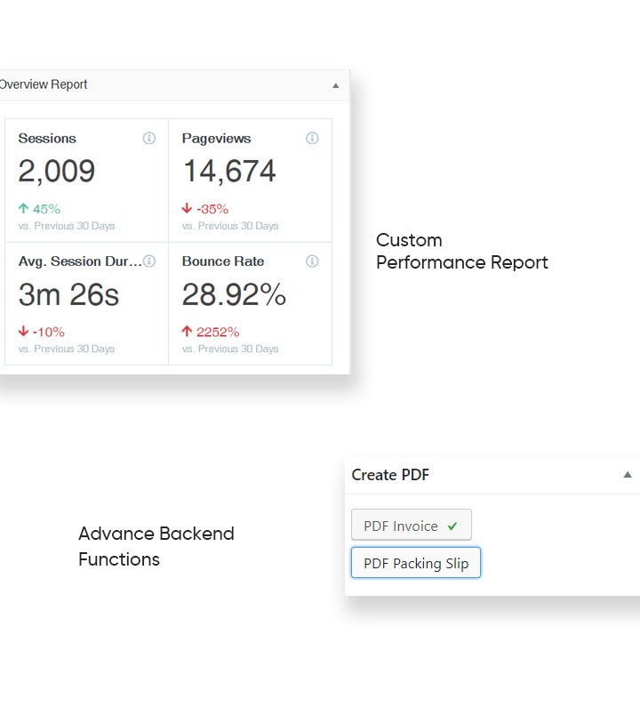The width and height of the screenshot is (640, 707).
Task: Select the 2,009 sessions value
Action: point(57,172)
